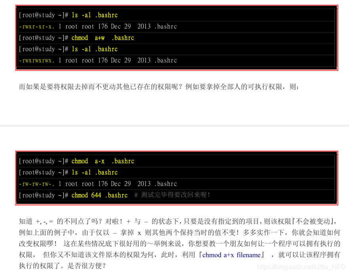349x274 pixels.
Task: Click the first 'ls -al .bashrc' command
Action: (95, 15)
